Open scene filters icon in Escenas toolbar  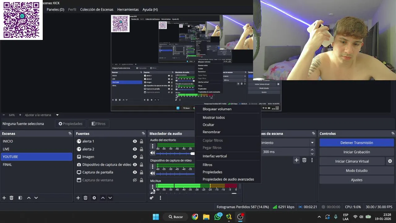20,198
